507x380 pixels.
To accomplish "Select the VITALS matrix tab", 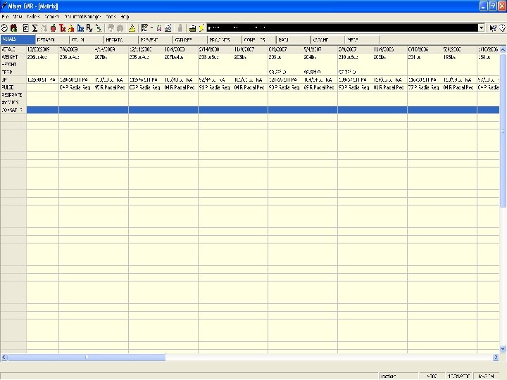I will 18,39.
